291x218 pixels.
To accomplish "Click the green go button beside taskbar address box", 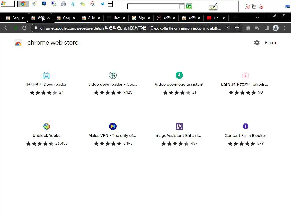I will coord(189,6).
